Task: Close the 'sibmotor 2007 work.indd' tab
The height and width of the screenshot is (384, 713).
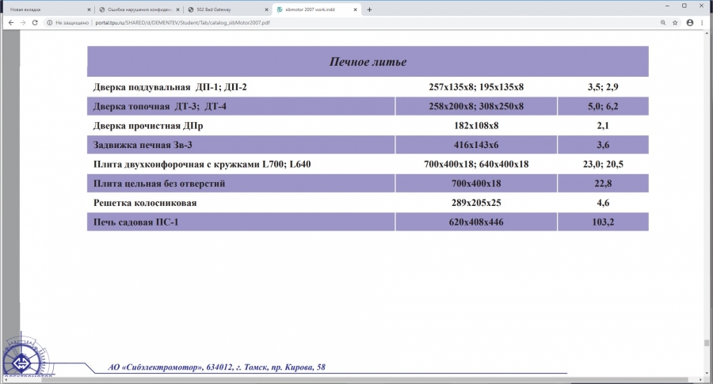Action: point(356,10)
